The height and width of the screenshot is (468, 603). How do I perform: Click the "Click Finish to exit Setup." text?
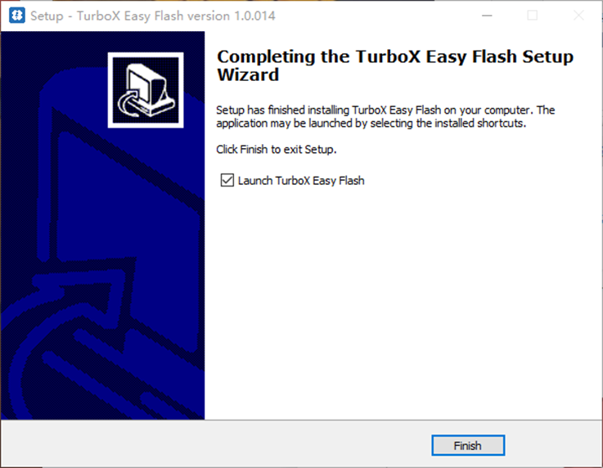tap(276, 149)
